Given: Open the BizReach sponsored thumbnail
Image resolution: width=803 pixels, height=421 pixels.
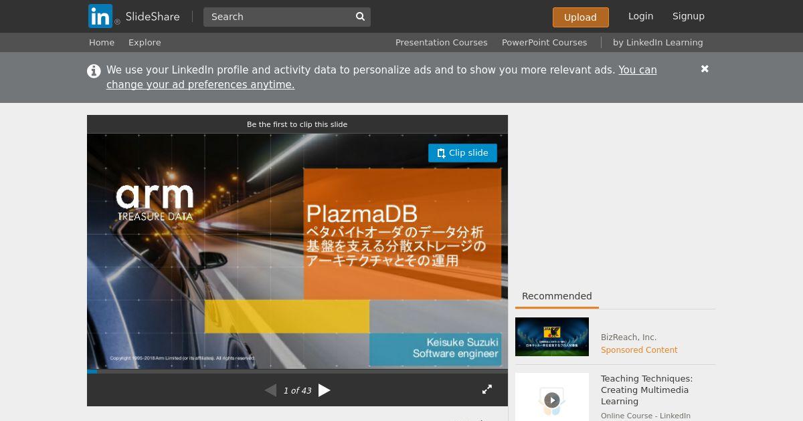Looking at the screenshot, I should point(552,337).
